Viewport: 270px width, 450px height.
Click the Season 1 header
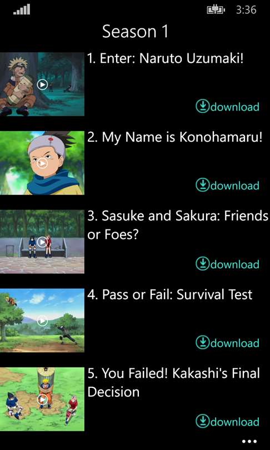click(x=135, y=32)
